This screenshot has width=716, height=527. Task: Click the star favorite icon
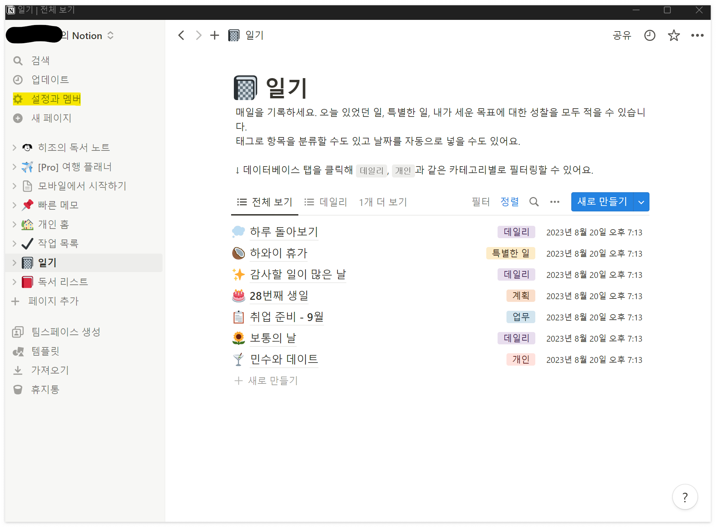[x=673, y=35]
